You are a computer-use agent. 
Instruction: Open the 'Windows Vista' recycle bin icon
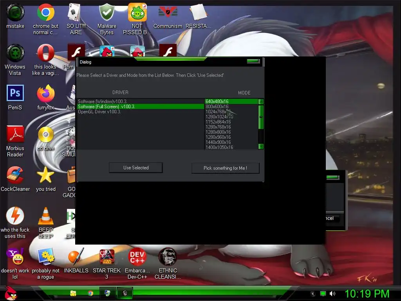click(x=15, y=53)
